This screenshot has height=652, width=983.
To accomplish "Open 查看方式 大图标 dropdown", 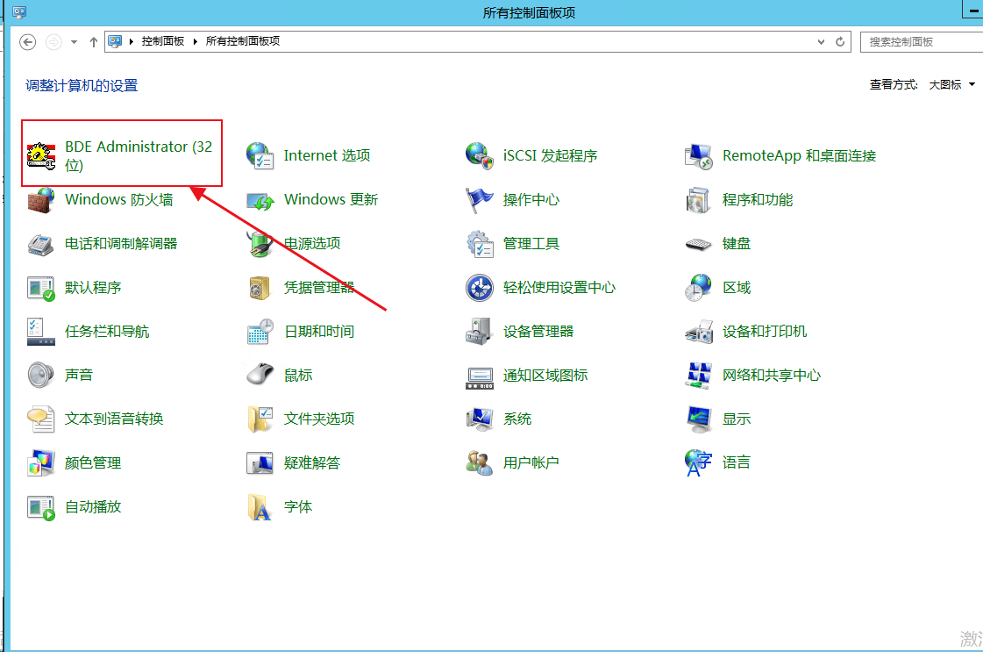I will (951, 85).
